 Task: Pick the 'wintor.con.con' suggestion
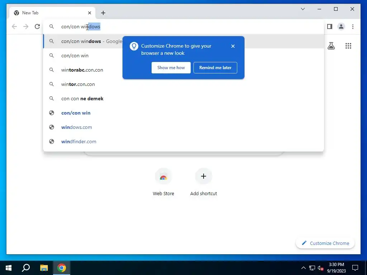pos(183,84)
